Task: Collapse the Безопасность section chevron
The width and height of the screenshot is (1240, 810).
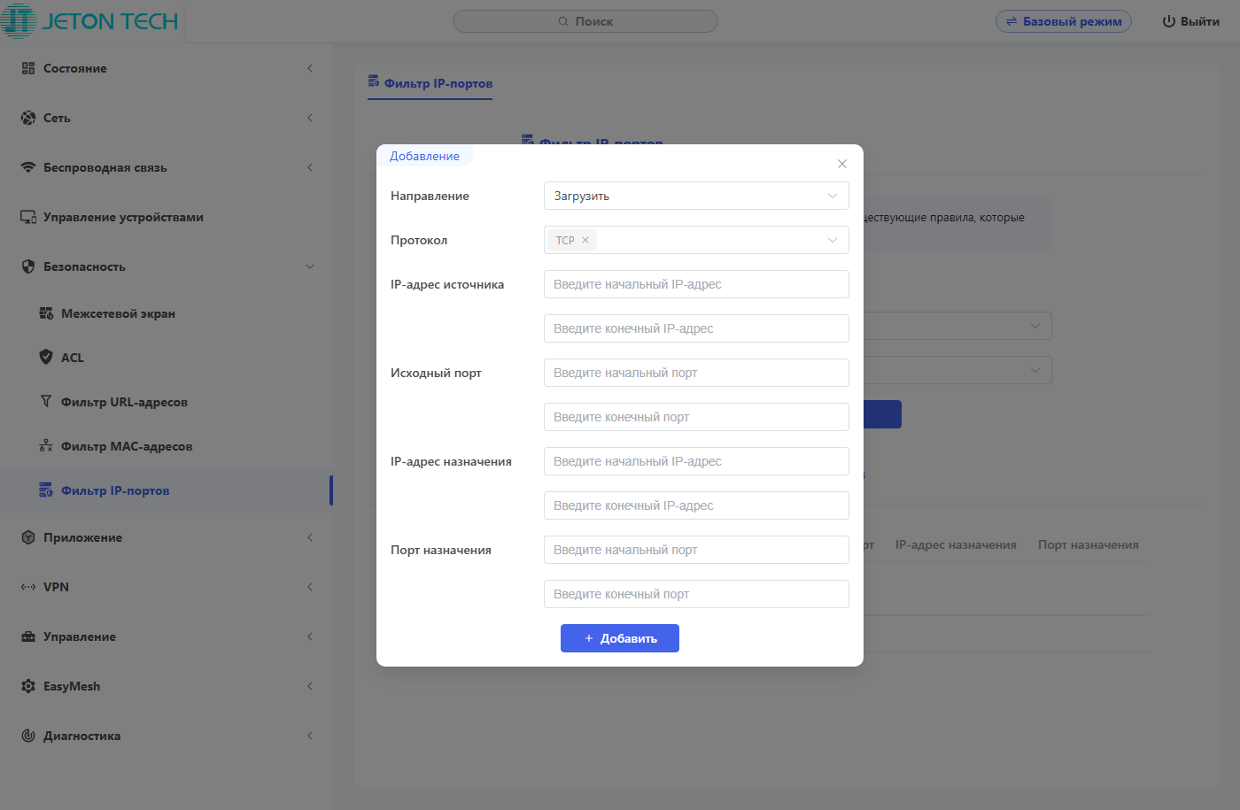Action: [x=310, y=266]
